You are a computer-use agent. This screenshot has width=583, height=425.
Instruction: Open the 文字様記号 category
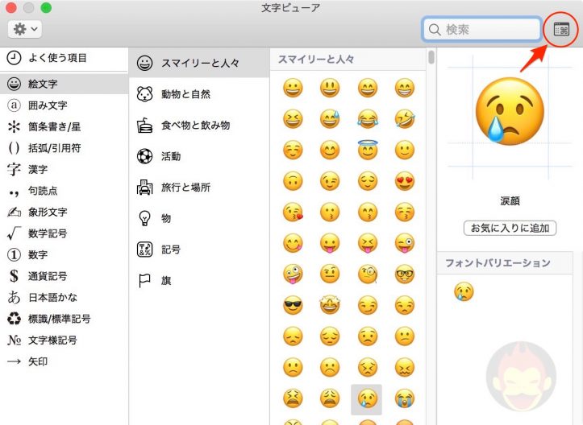(64, 340)
